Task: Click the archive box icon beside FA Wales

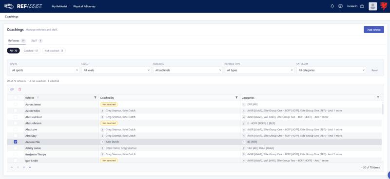Action: 362,6
